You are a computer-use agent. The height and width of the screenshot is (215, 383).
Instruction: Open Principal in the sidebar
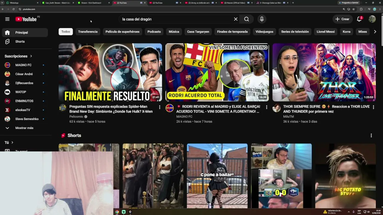[x=25, y=33]
